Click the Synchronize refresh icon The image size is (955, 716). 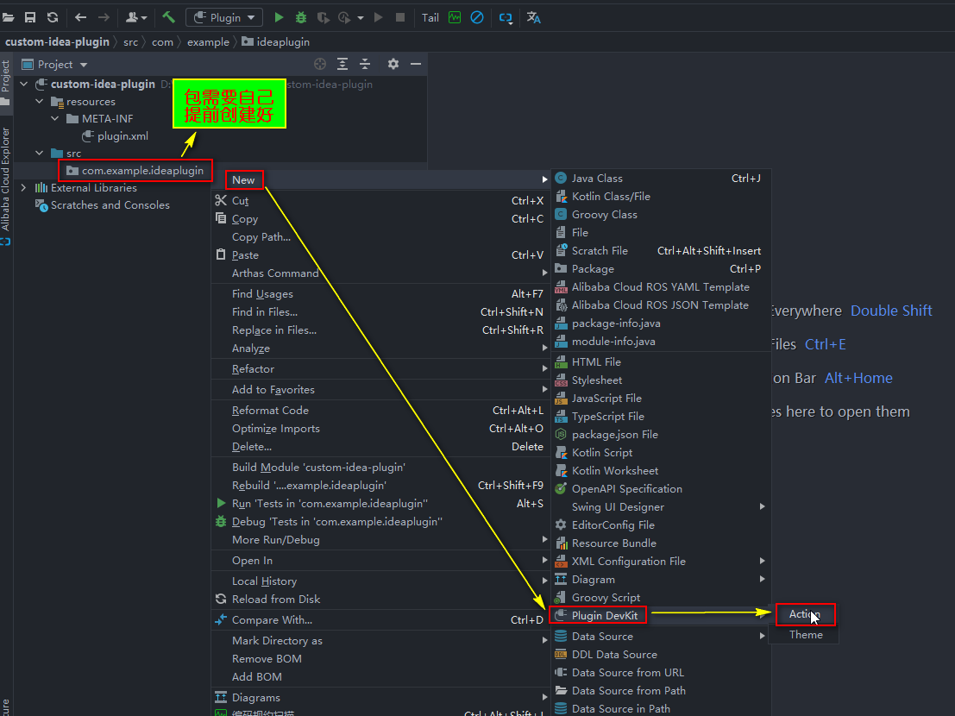[x=53, y=17]
